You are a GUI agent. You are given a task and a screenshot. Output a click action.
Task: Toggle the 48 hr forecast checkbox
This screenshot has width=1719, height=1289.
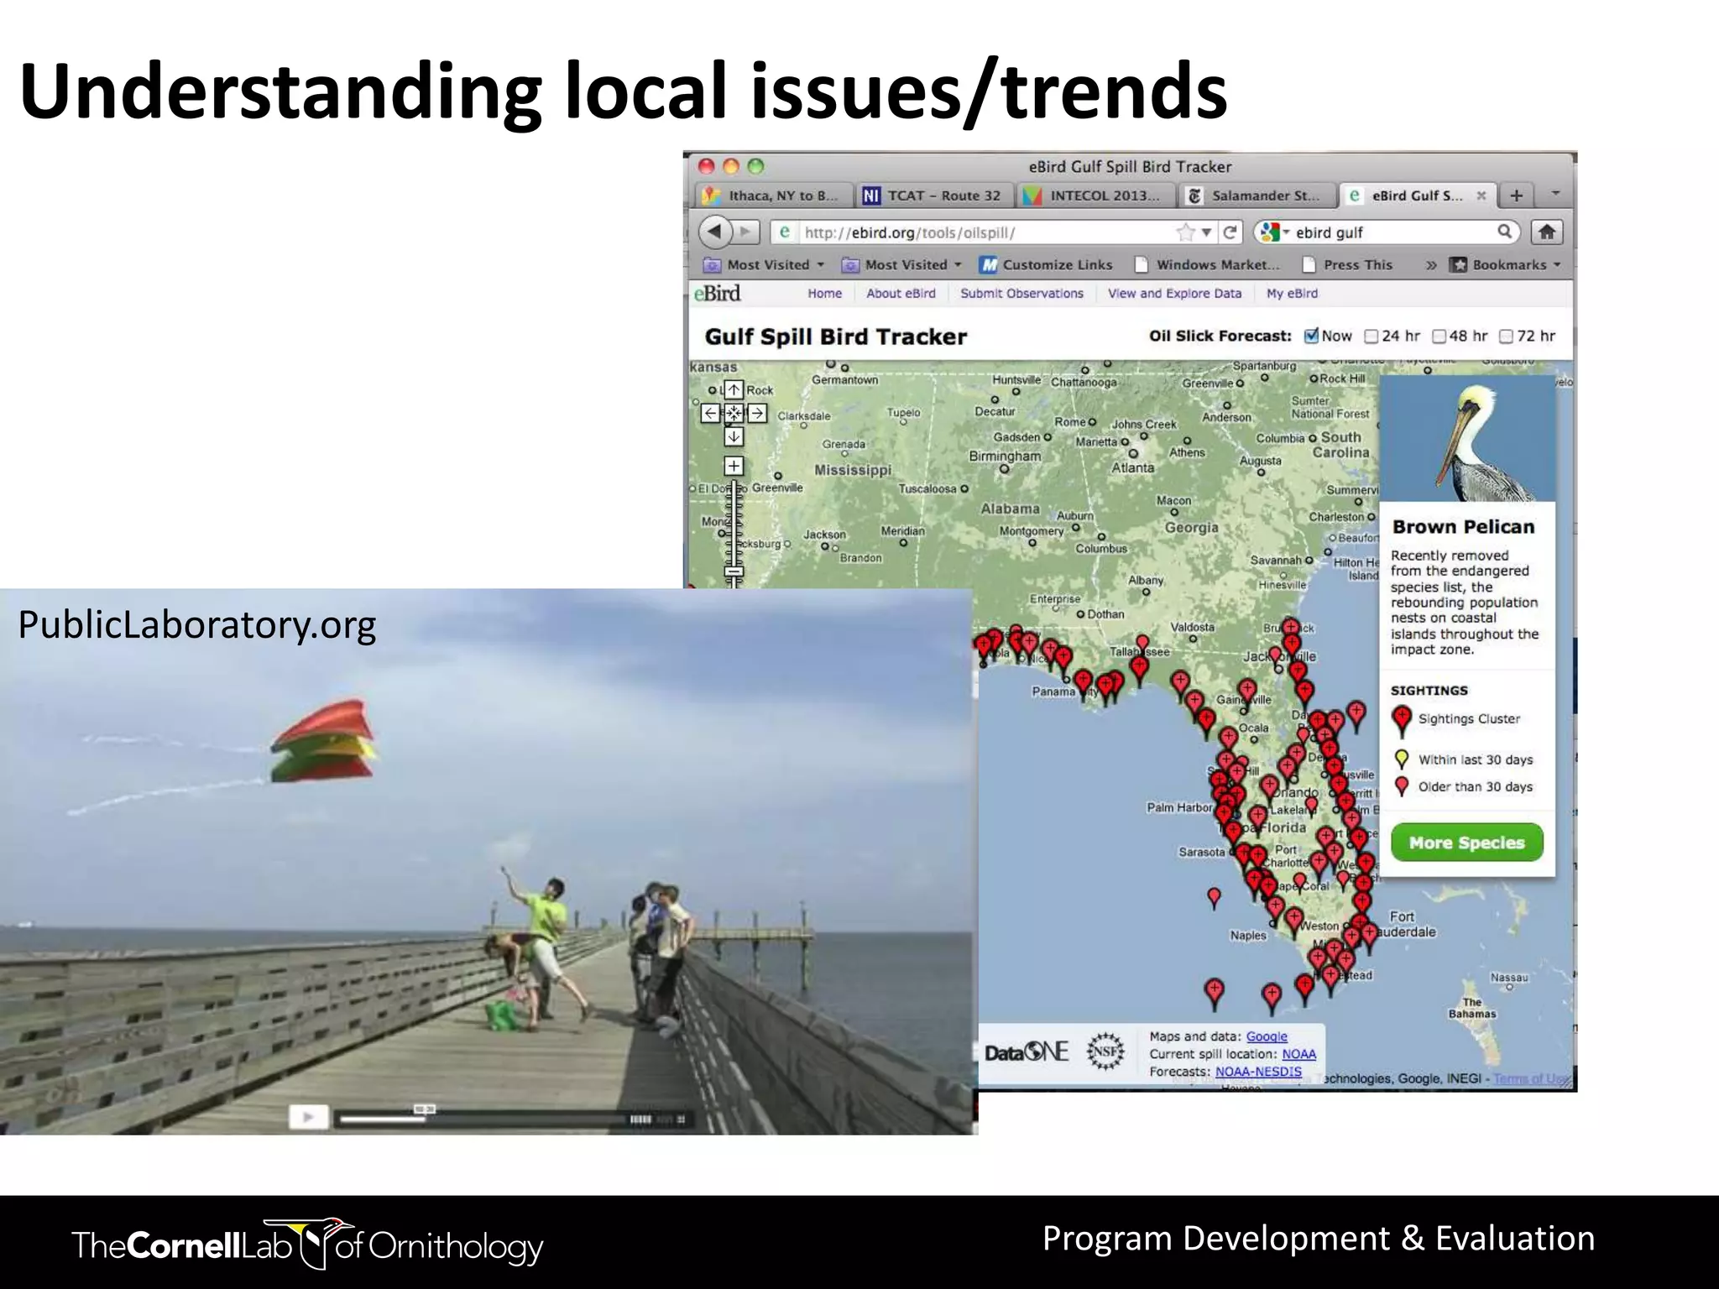tap(1439, 337)
